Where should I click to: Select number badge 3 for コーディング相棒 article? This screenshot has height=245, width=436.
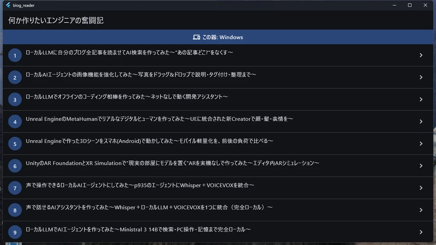15,99
